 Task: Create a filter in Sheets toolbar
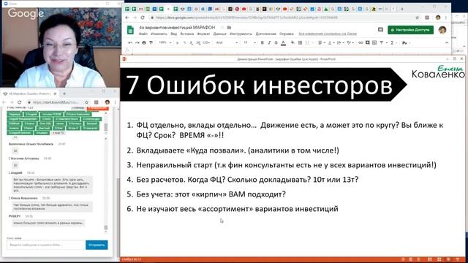(x=382, y=43)
